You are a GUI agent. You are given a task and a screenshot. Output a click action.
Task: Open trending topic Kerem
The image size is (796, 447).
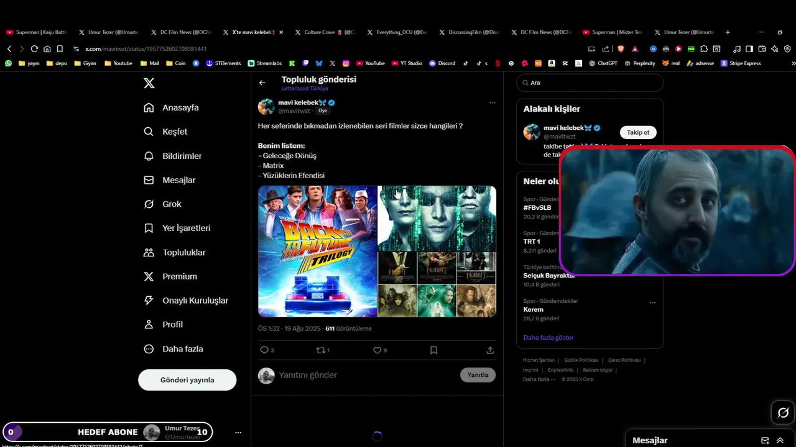point(533,309)
